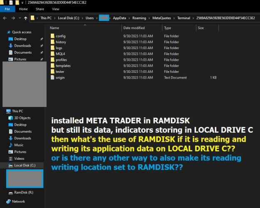Select Roaming breadcrumb in address bar
Image resolution: width=260 pixels, height=208 pixels.
139,18
